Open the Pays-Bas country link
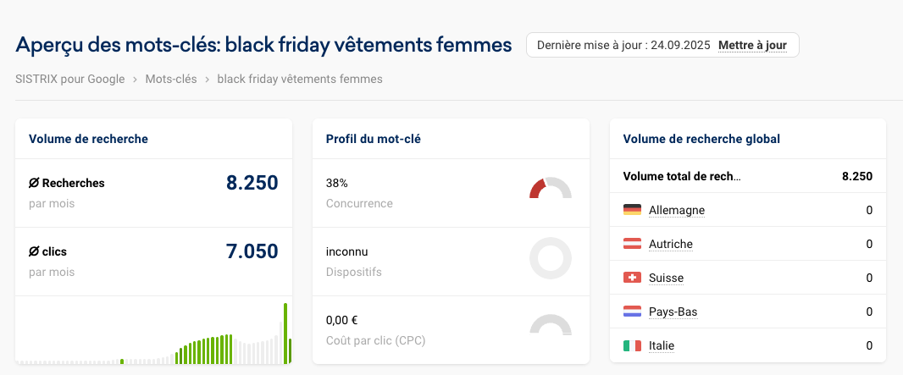The height and width of the screenshot is (375, 903). tap(673, 312)
